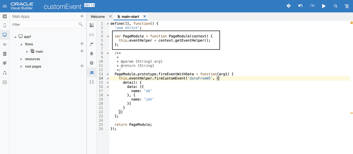Open the Service Connections navigator icon

coord(5,45)
